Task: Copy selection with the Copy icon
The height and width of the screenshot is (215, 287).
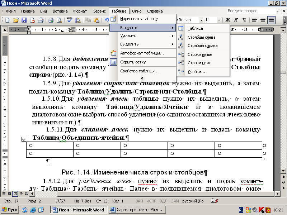Action: 88,20
